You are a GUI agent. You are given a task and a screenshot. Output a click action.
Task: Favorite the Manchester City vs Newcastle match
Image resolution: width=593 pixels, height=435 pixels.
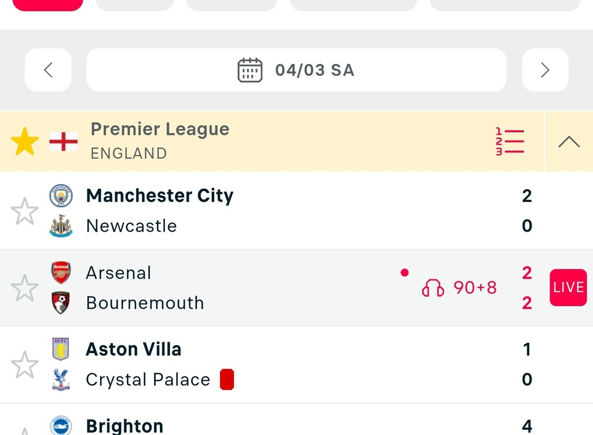click(x=25, y=211)
